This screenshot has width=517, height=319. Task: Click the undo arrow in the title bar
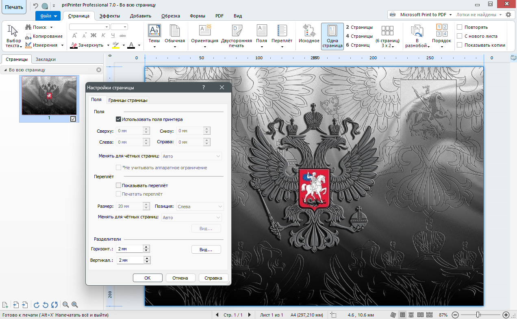(35, 6)
